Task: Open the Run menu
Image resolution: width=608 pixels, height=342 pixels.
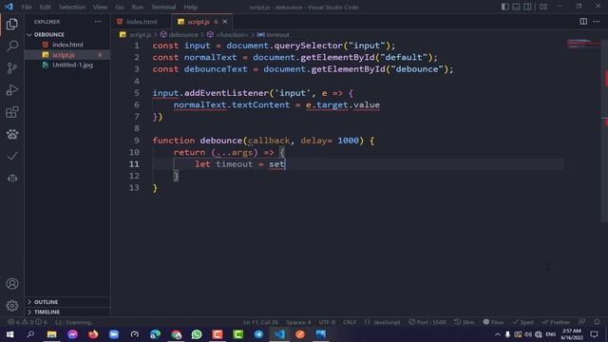Action: (x=137, y=7)
